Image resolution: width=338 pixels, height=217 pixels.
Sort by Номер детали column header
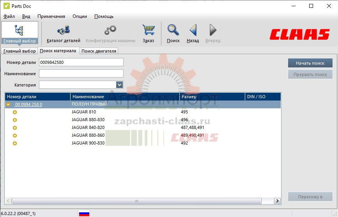pyautogui.click(x=38, y=97)
